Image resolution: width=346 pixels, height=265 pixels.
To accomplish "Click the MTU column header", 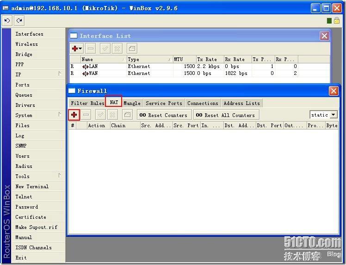I will [x=185, y=59].
